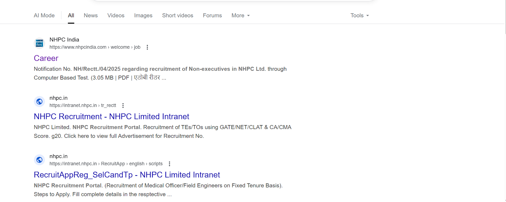The height and width of the screenshot is (202, 506).
Task: Open the more options menu for the tr_rectt result
Action: [123, 106]
